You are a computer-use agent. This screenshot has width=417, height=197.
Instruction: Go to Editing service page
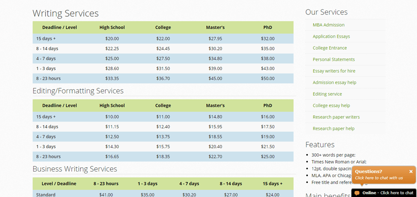click(x=327, y=94)
